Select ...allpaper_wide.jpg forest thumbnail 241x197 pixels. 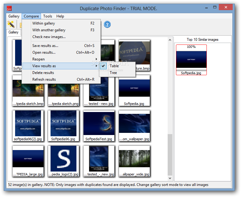pyautogui.click(x=134, y=161)
